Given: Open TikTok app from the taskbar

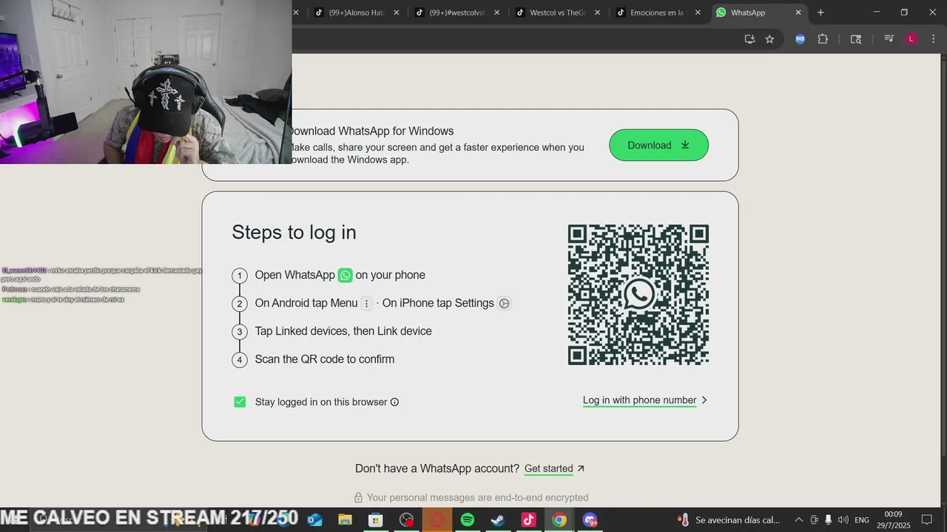Looking at the screenshot, I should tap(528, 520).
